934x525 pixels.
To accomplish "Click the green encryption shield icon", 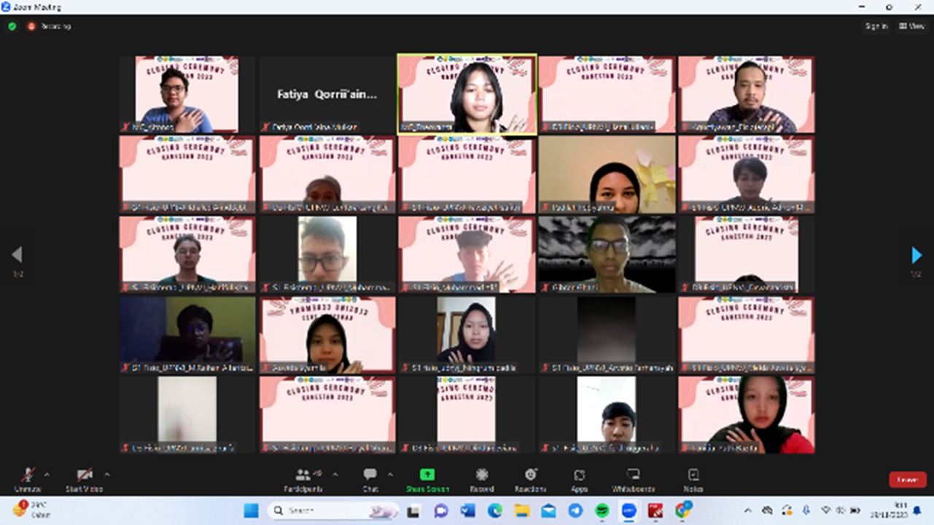I will pos(12,26).
